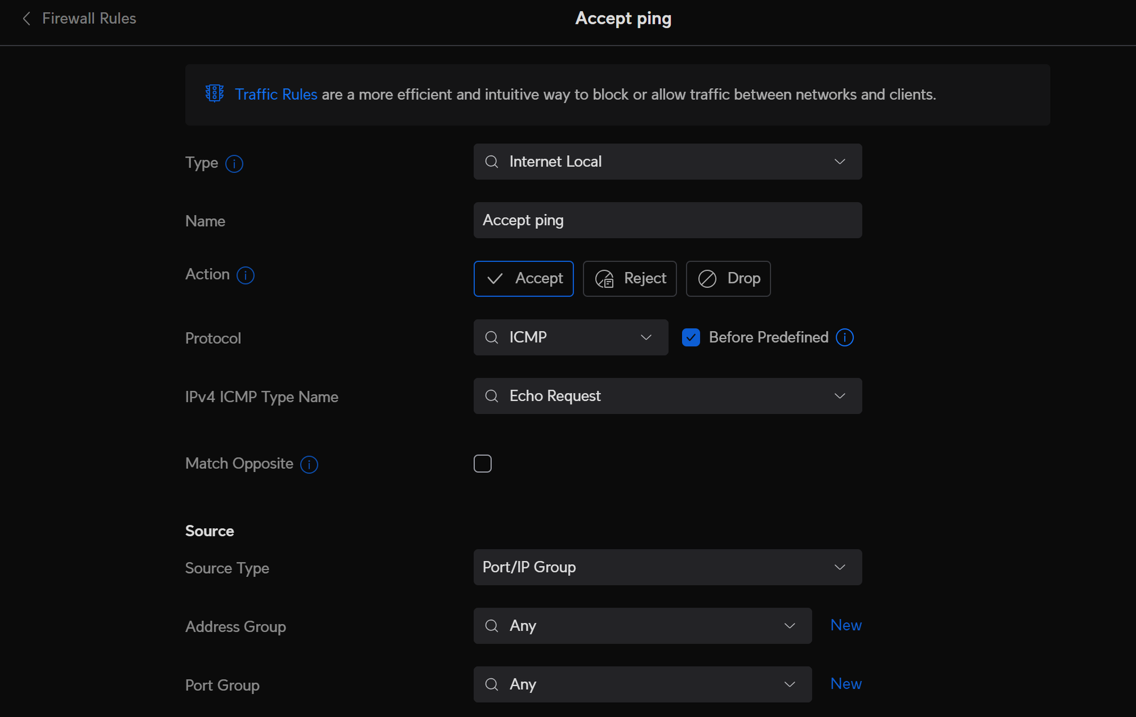Screen dimensions: 1136x717
Task: Click the search icon in the Protocol field
Action: 491,337
